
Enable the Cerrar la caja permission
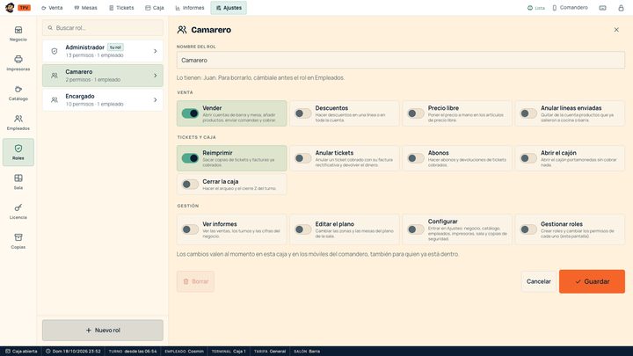[190, 185]
